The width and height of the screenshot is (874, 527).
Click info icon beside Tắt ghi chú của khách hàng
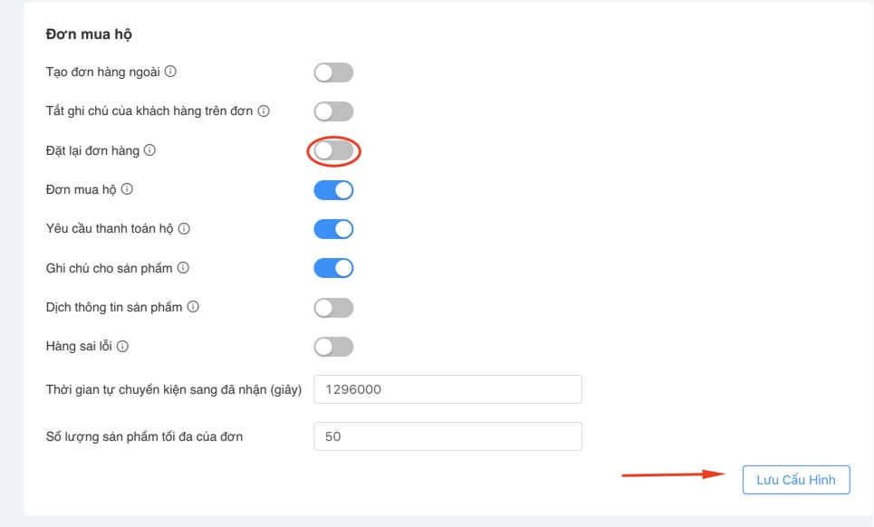(x=264, y=111)
